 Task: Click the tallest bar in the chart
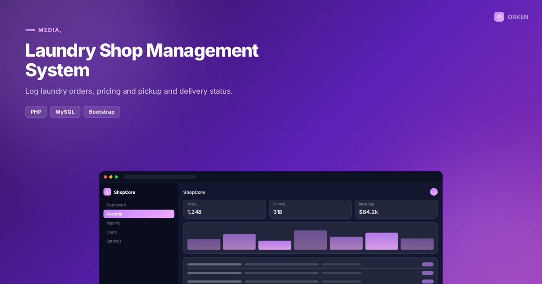(x=310, y=240)
